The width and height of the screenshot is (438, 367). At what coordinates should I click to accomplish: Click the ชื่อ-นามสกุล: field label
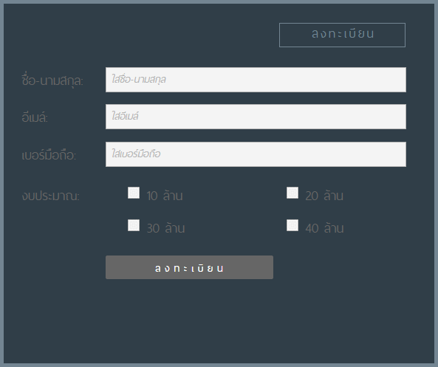tap(52, 80)
